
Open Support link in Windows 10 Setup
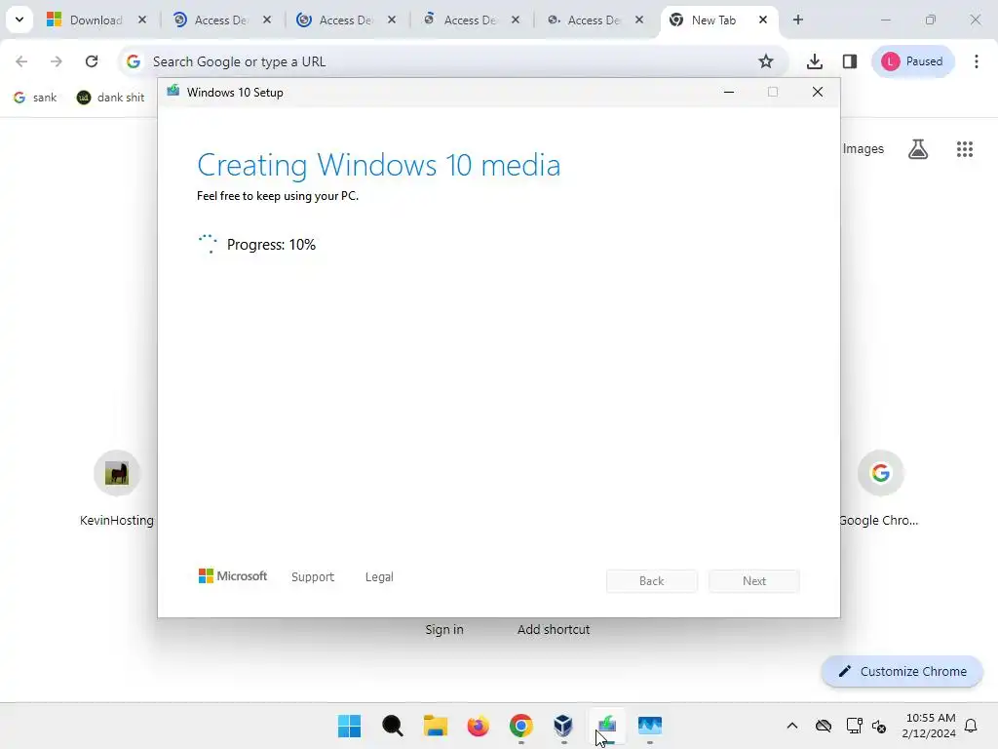313,577
